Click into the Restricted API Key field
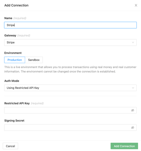 pyautogui.click(x=70, y=110)
